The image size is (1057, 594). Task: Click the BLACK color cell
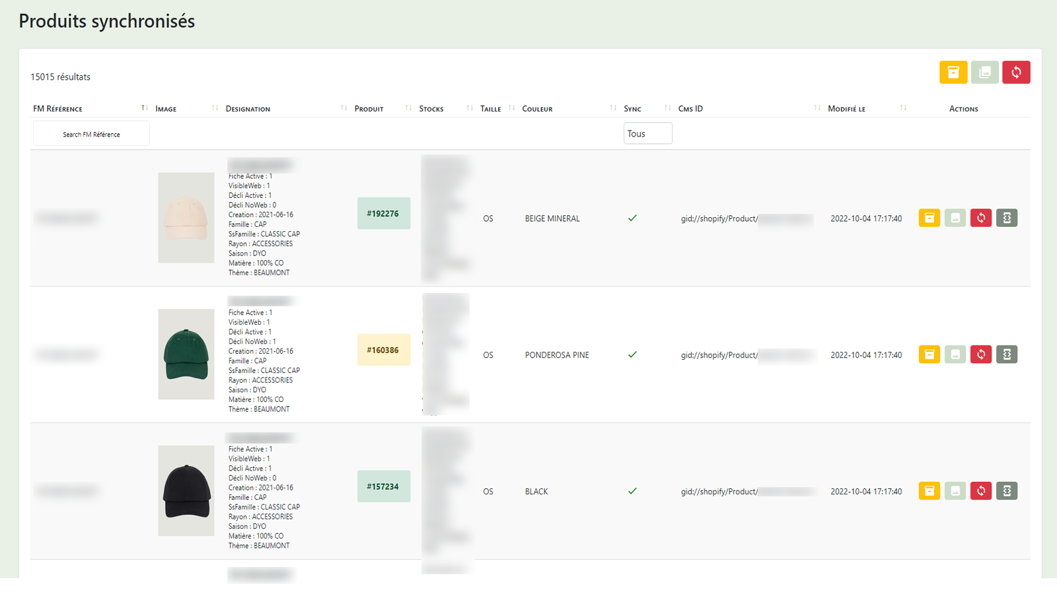(x=536, y=492)
